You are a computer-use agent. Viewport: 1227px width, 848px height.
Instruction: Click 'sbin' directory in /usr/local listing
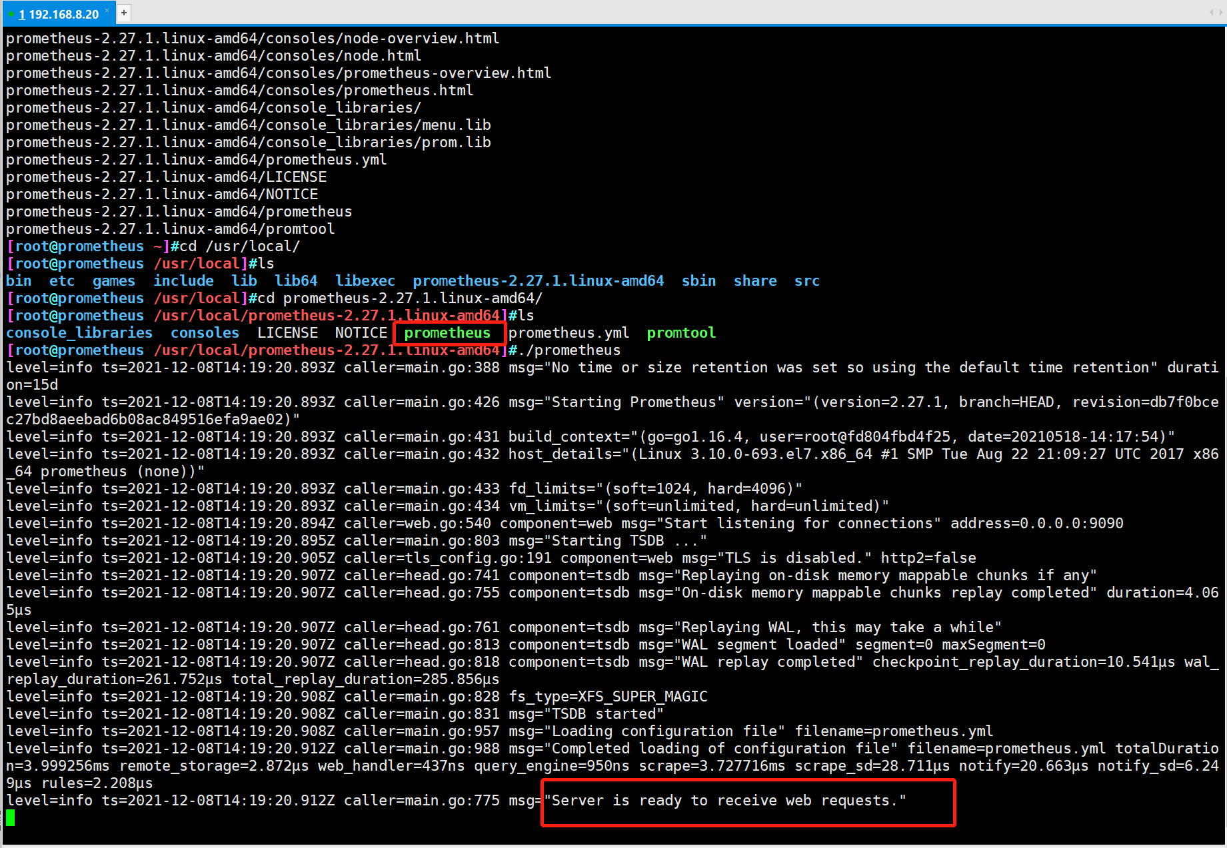point(698,280)
